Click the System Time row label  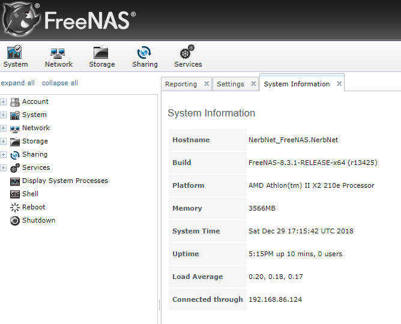[196, 231]
